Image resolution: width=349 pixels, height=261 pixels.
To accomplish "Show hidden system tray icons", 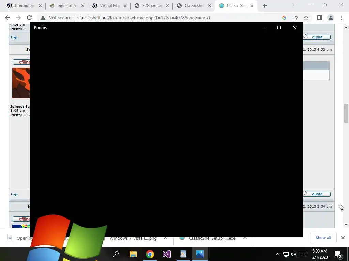I will 277,254.
